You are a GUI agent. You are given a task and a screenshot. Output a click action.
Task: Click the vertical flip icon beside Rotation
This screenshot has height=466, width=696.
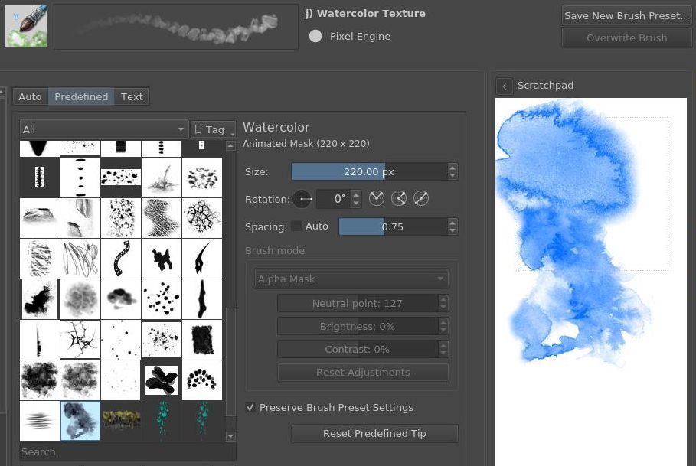click(x=398, y=199)
